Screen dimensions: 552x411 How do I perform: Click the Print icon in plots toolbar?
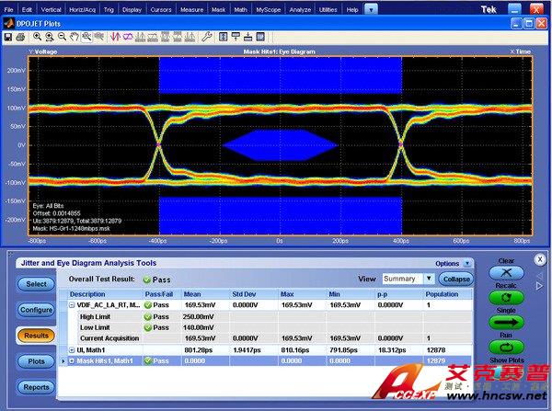pyautogui.click(x=20, y=37)
